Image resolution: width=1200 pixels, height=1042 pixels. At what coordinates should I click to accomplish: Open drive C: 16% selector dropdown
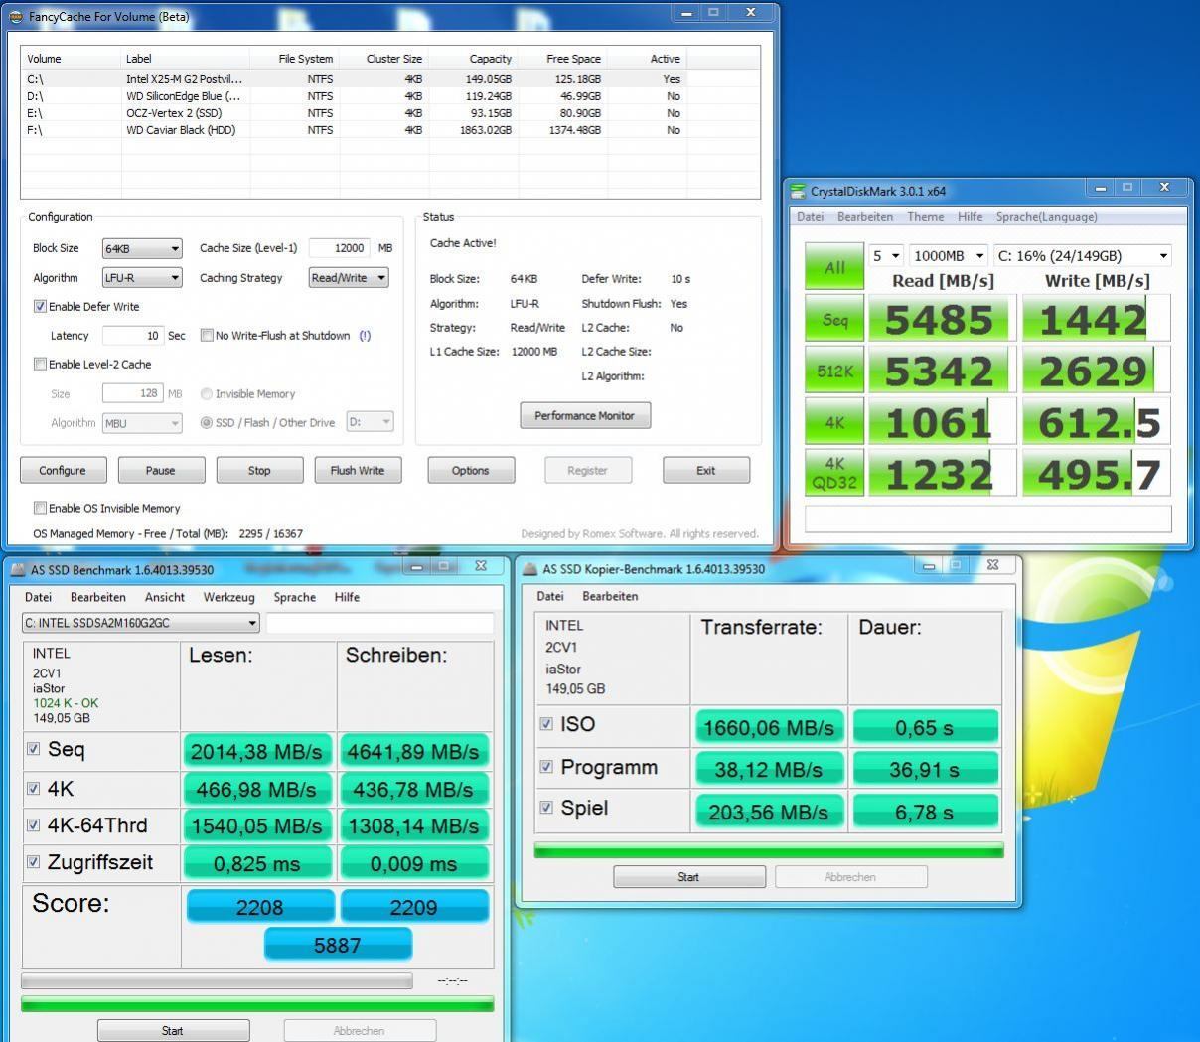(x=1083, y=255)
